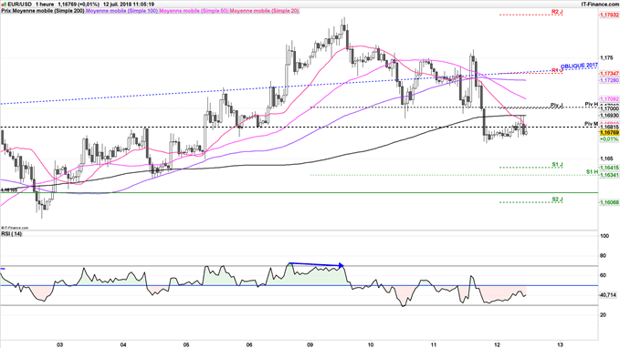Open the IT-Finance.com label at top right
This screenshot has height=348, width=620.
599,5
